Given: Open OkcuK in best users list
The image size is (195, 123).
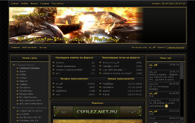Looking at the screenshot, I should [59, 87].
